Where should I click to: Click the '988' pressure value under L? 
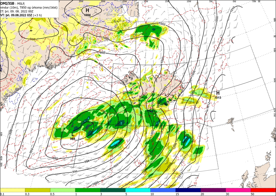coord(73,139)
